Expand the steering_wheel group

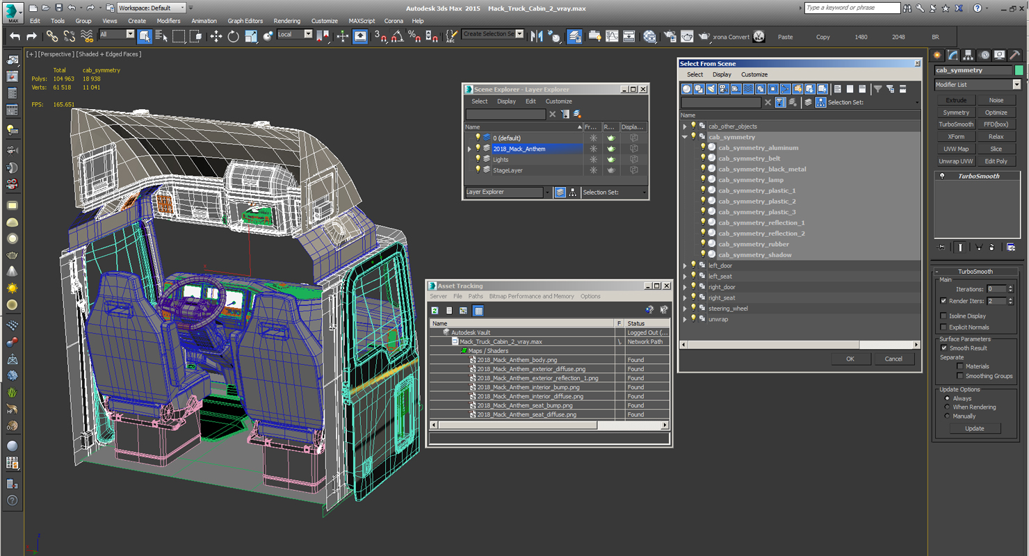click(685, 309)
